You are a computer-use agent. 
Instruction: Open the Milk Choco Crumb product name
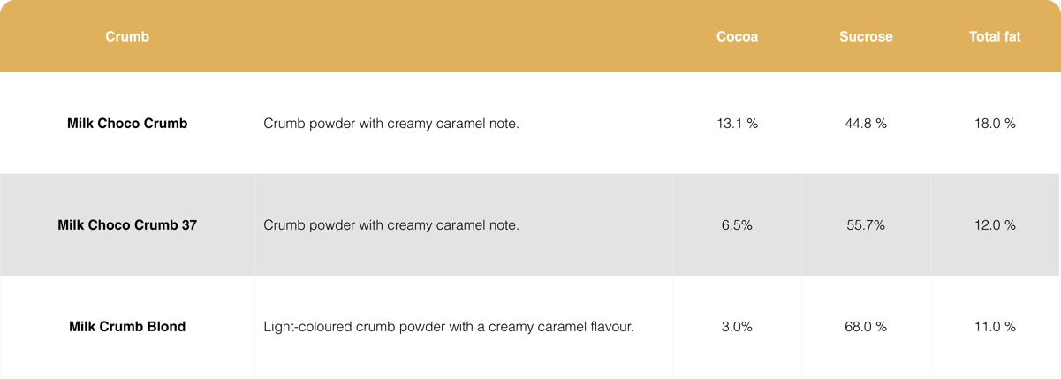127,124
